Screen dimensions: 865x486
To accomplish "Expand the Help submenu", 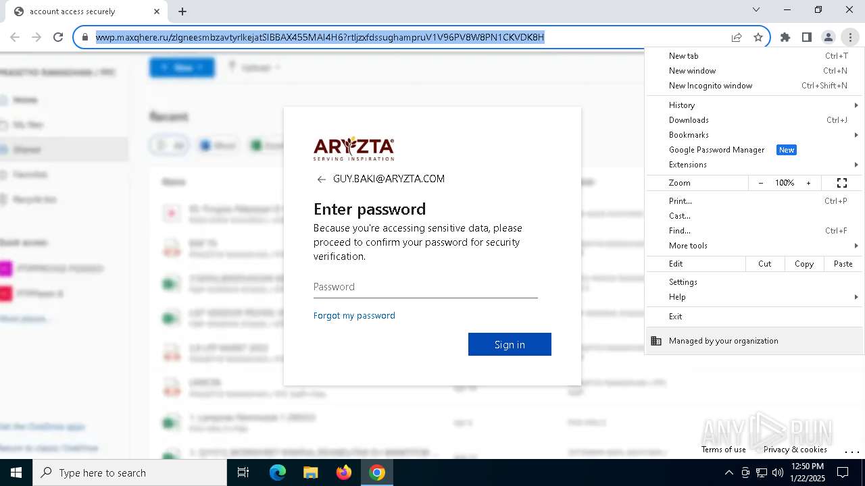I will point(754,297).
